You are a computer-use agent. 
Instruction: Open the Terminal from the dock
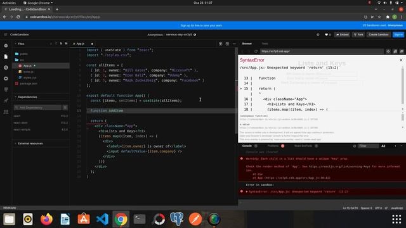click(140, 219)
